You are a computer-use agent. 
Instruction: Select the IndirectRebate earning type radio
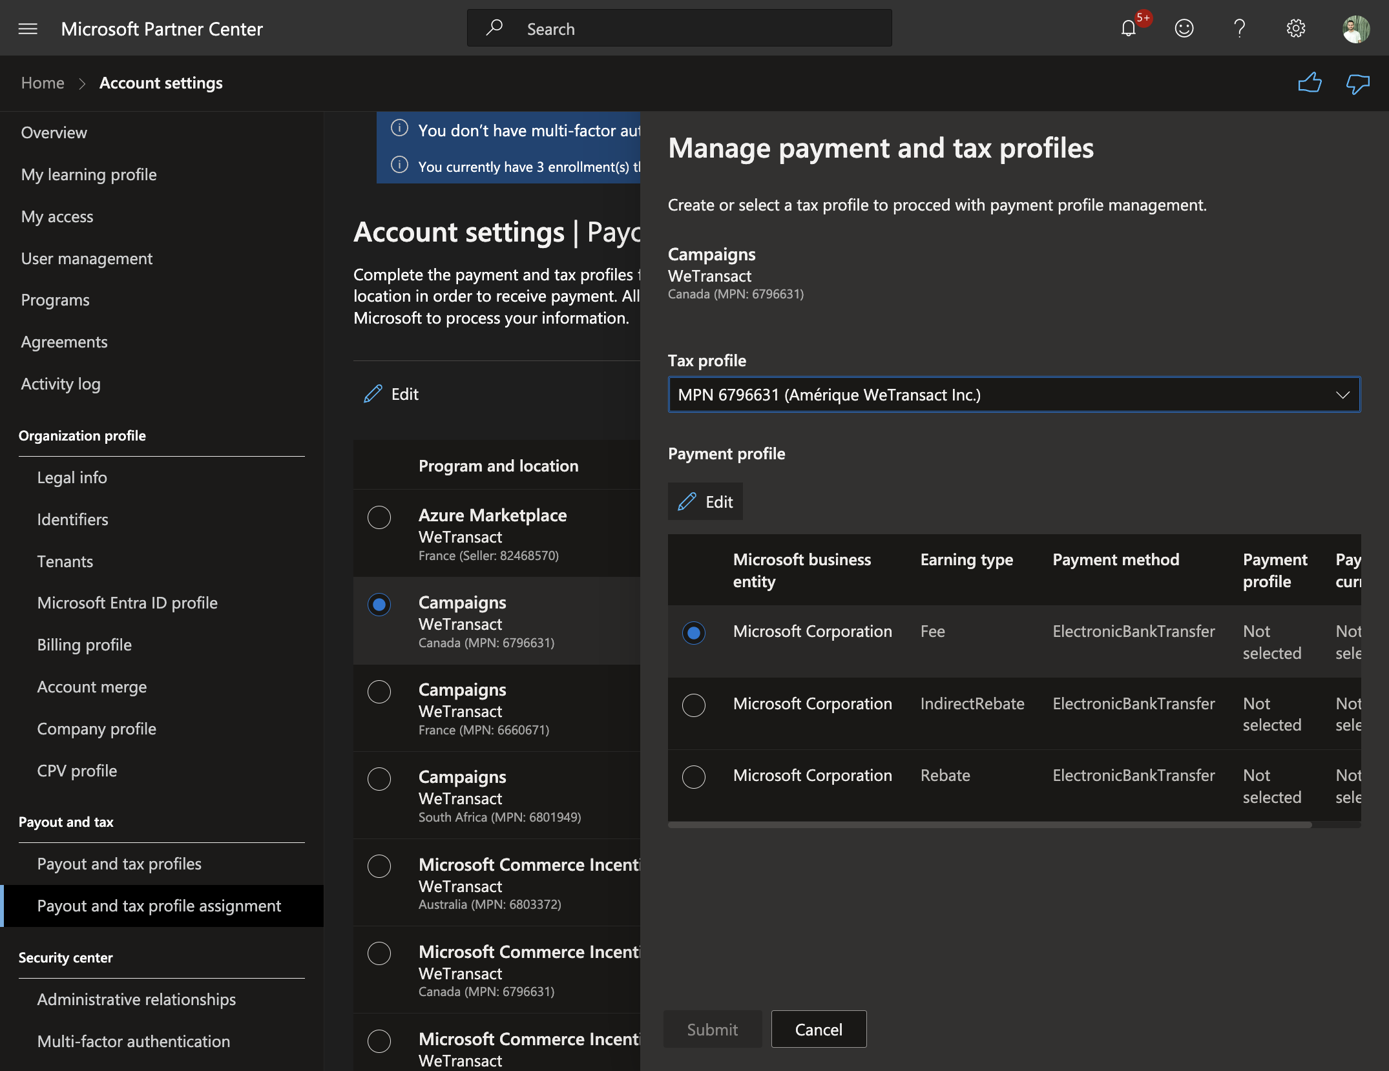694,705
